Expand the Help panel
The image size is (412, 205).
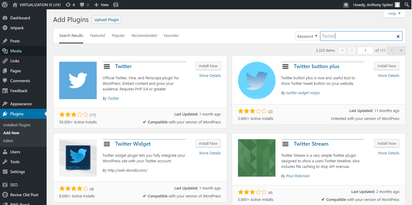pyautogui.click(x=394, y=13)
